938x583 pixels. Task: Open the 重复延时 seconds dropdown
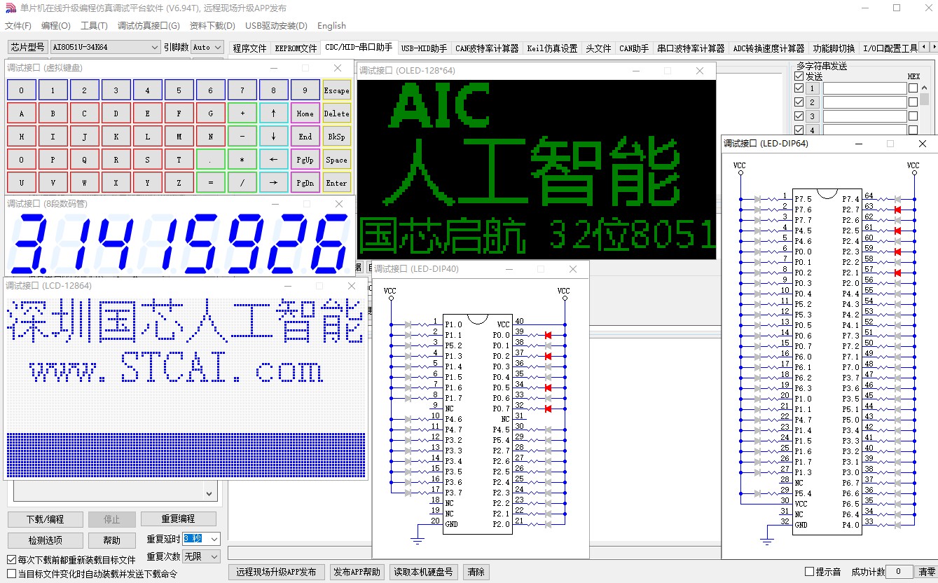pos(201,539)
